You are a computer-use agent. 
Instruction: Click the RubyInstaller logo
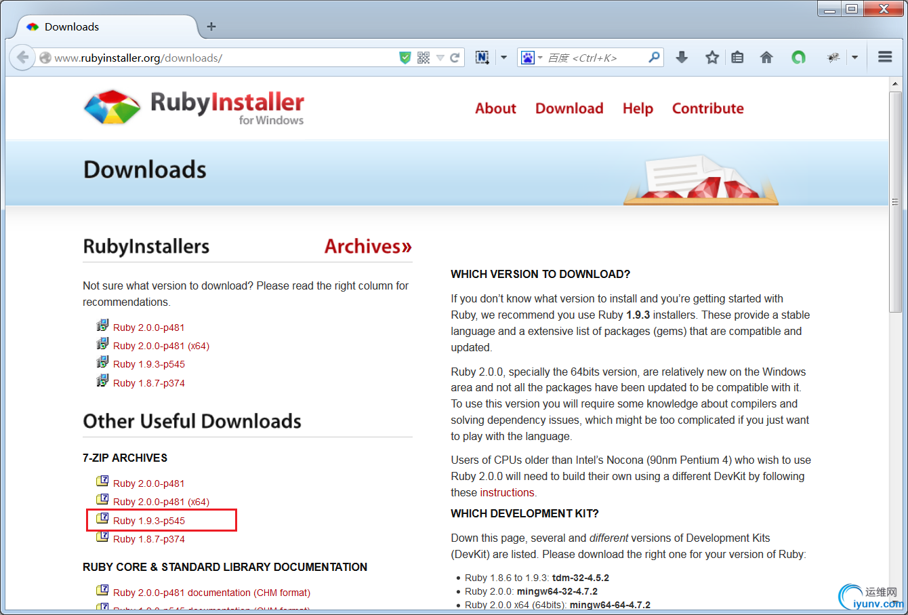point(194,107)
